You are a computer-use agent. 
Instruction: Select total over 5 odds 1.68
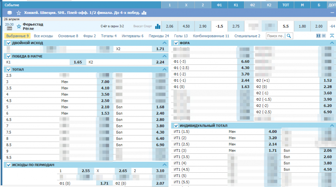pyautogui.click(x=160, y=108)
